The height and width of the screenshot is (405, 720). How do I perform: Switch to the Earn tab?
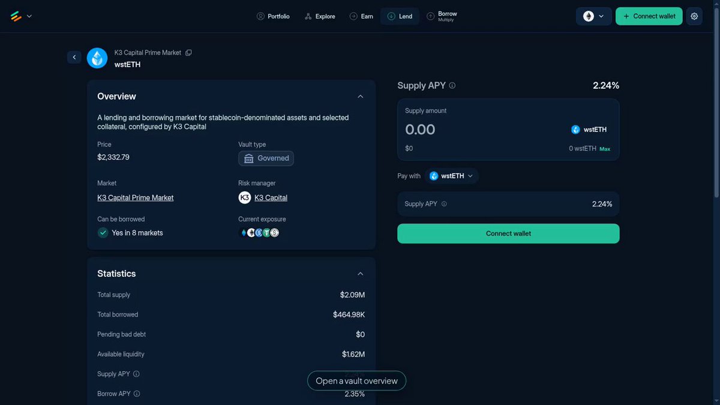[x=361, y=16]
